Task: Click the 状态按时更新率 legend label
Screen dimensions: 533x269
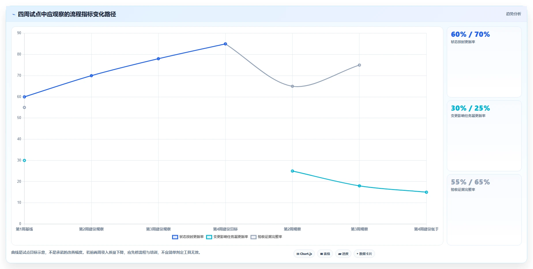Action: point(191,237)
